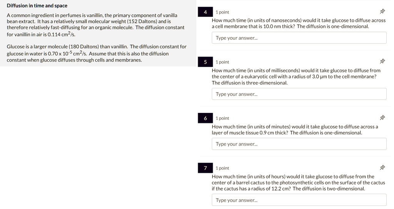Screen dimensions: 394x209
Task: Click the question 4 number badge
Action: point(205,12)
